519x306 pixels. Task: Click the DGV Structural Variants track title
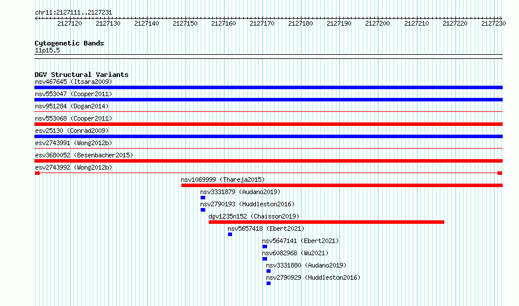tap(82, 75)
